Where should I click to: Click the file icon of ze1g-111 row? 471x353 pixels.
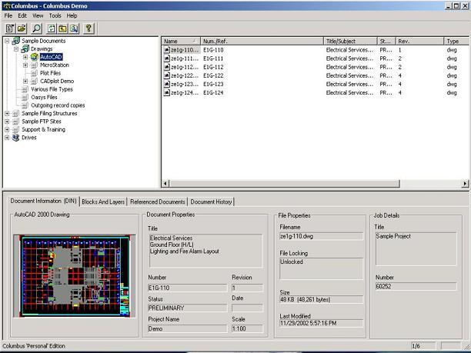(x=167, y=58)
